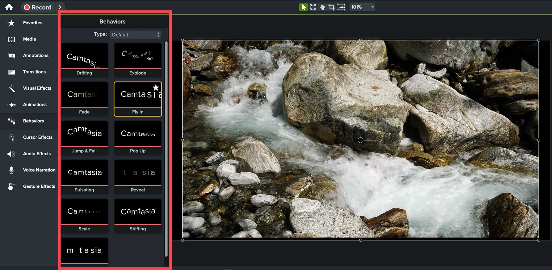The image size is (552, 270).
Task: Open the Cursor Effects icon
Action: [x=11, y=137]
